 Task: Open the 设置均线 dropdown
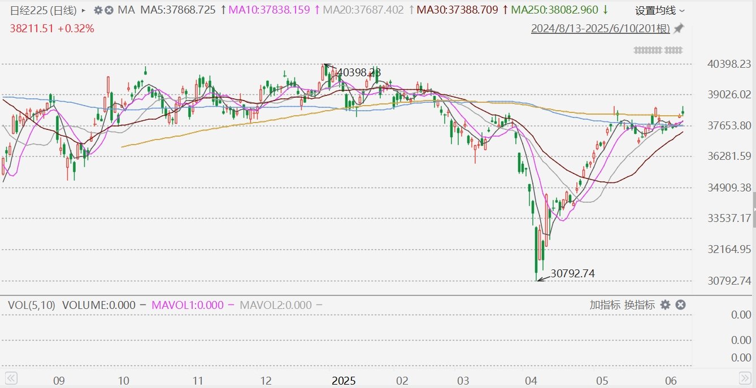click(659, 10)
